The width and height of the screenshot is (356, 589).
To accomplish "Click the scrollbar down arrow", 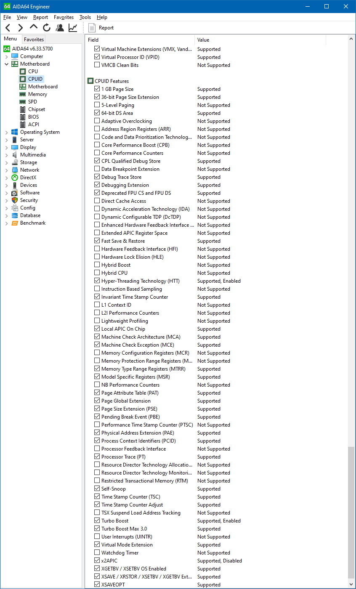I will coord(352,584).
